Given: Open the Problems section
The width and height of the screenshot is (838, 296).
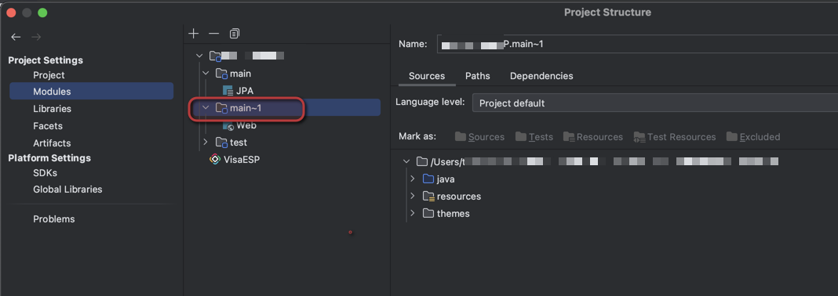Looking at the screenshot, I should tap(54, 219).
